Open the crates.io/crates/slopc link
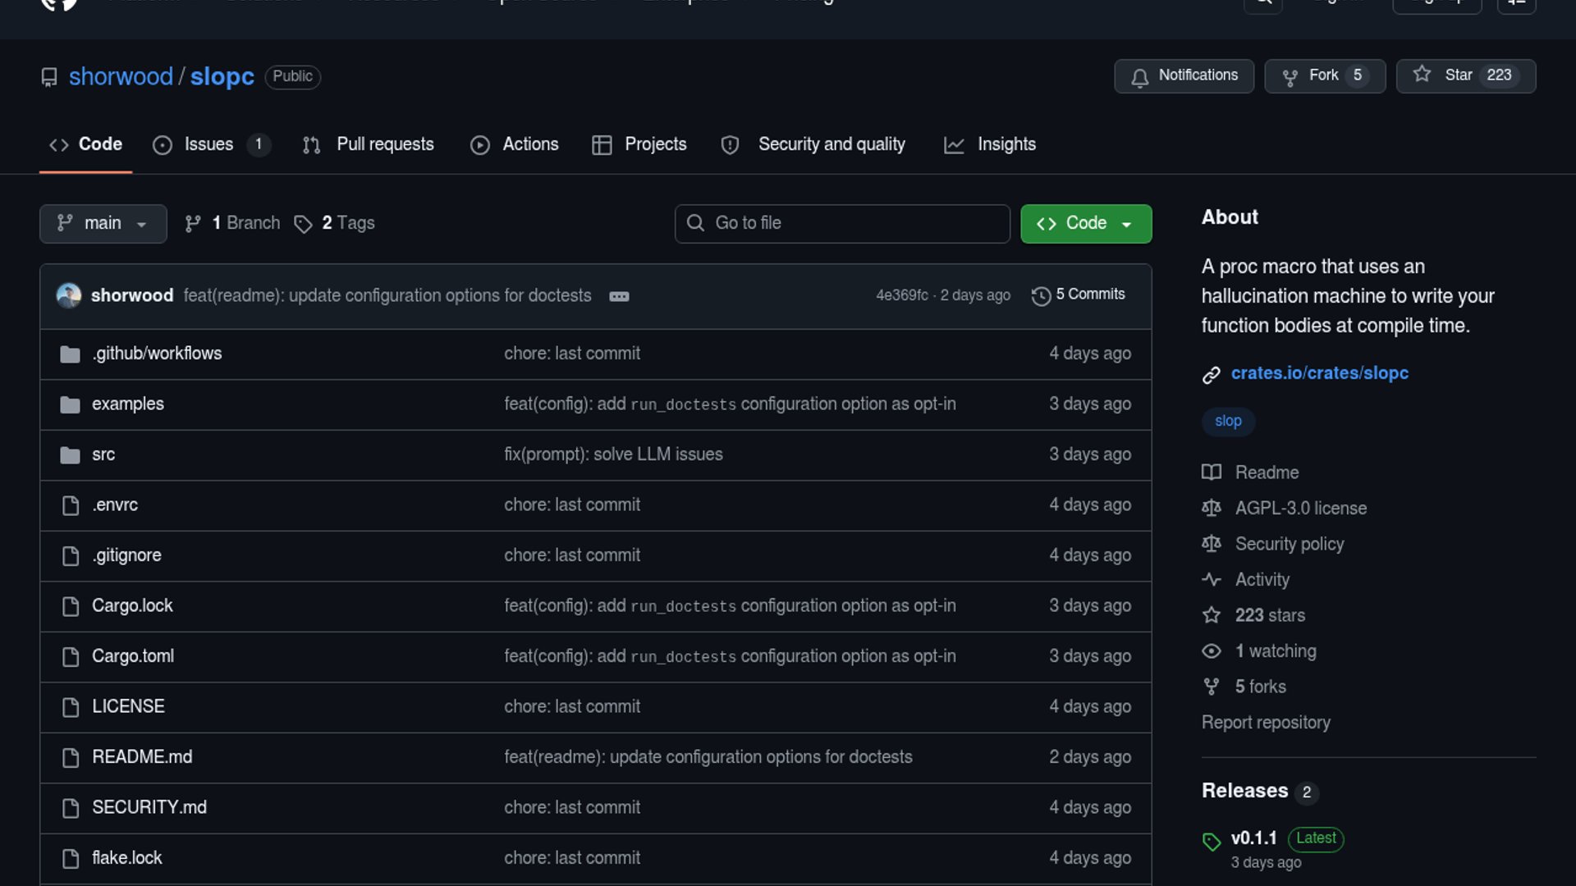The image size is (1576, 886). (1319, 373)
